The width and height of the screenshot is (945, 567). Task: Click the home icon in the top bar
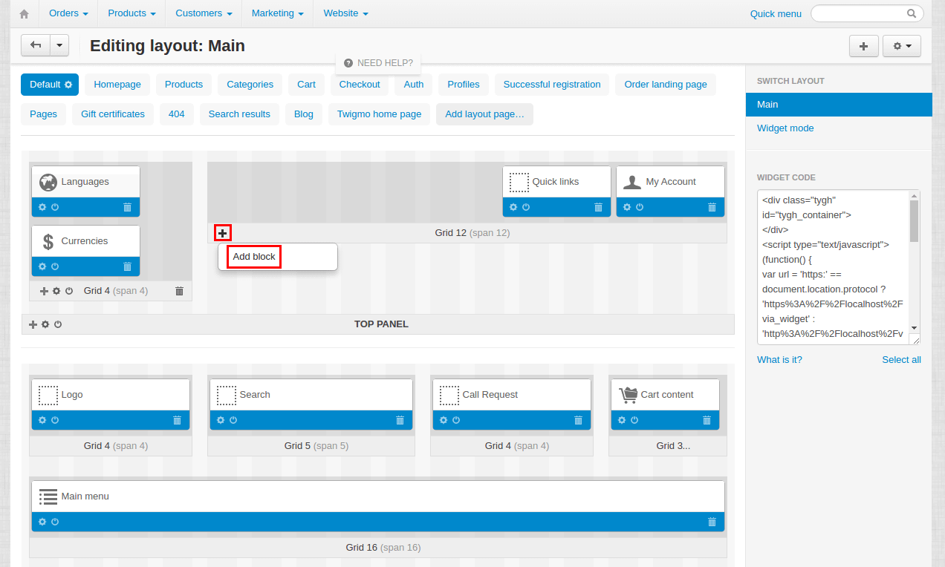pos(24,13)
